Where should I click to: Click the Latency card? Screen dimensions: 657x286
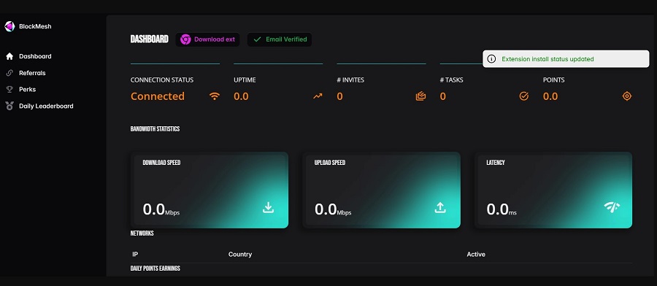pos(553,190)
